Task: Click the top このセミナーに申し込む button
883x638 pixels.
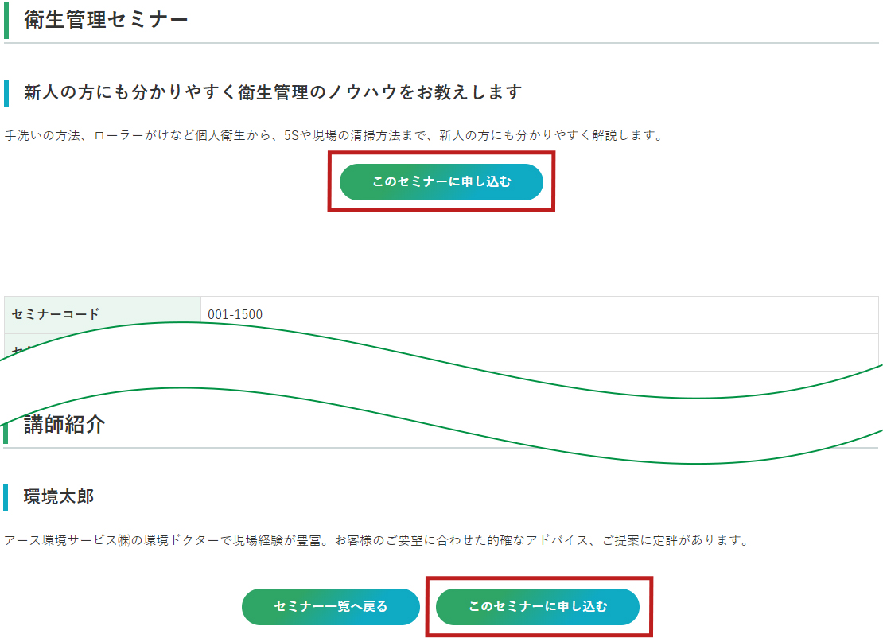Action: (441, 182)
